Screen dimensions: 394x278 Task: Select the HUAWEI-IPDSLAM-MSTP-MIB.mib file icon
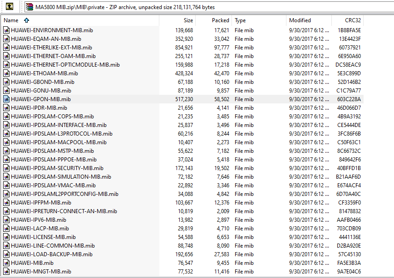(x=6, y=151)
